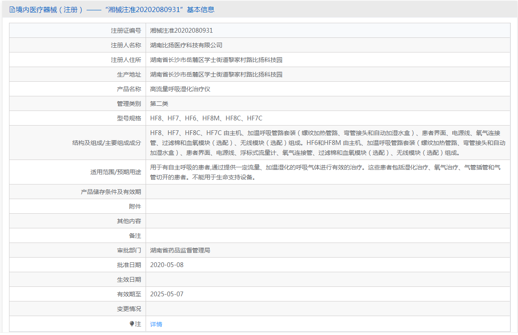The image size is (518, 335).
Task: Click registrant name 湖南比扬医疗科技有限公司
Action: point(186,45)
